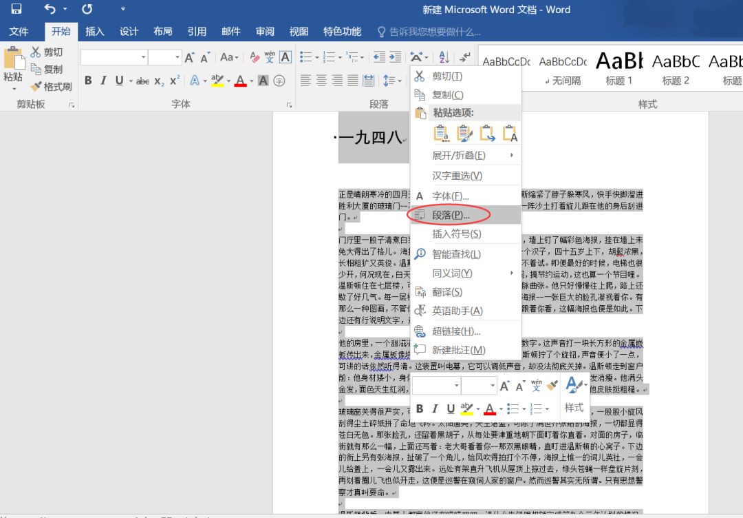Click grow-font icon in mini toolbar
This screenshot has height=518, width=743.
(505, 386)
